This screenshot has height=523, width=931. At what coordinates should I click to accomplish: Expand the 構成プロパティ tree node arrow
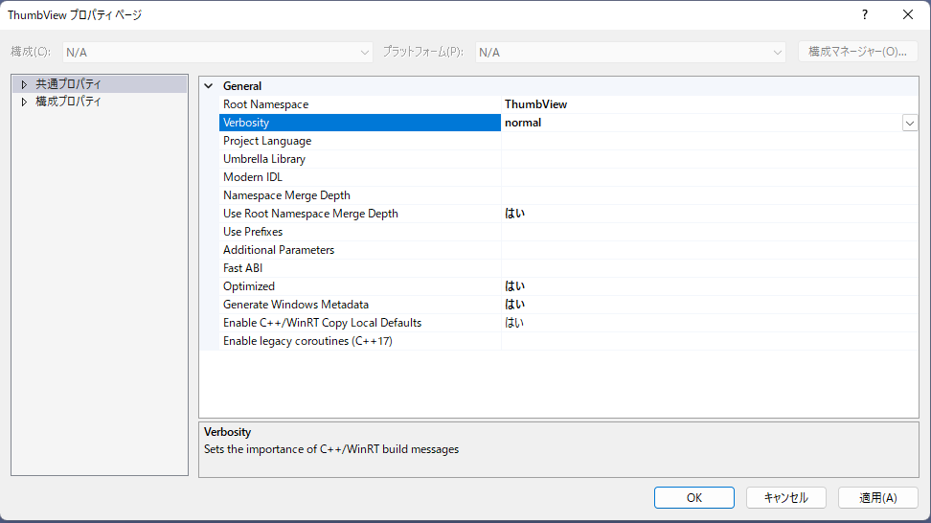(24, 102)
